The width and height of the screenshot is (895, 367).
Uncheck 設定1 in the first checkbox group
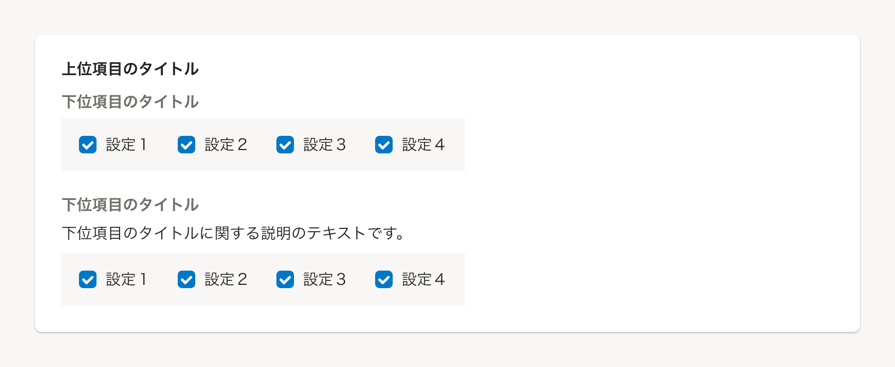88,145
